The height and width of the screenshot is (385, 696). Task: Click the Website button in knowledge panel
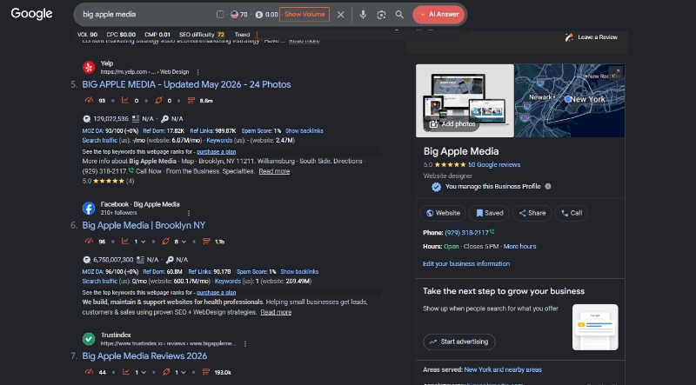coord(443,213)
